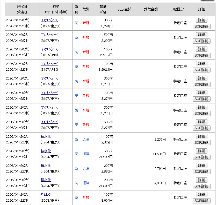217x205 pixels.
Task: Click すかいらーく link in the 3,292円 row
Action: (49, 35)
